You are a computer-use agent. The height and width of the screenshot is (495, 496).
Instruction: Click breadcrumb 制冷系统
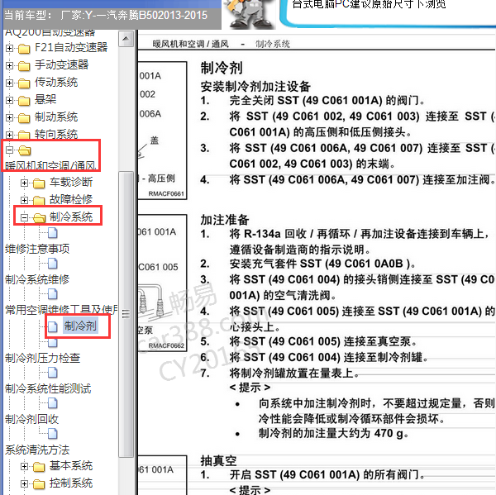(x=272, y=44)
